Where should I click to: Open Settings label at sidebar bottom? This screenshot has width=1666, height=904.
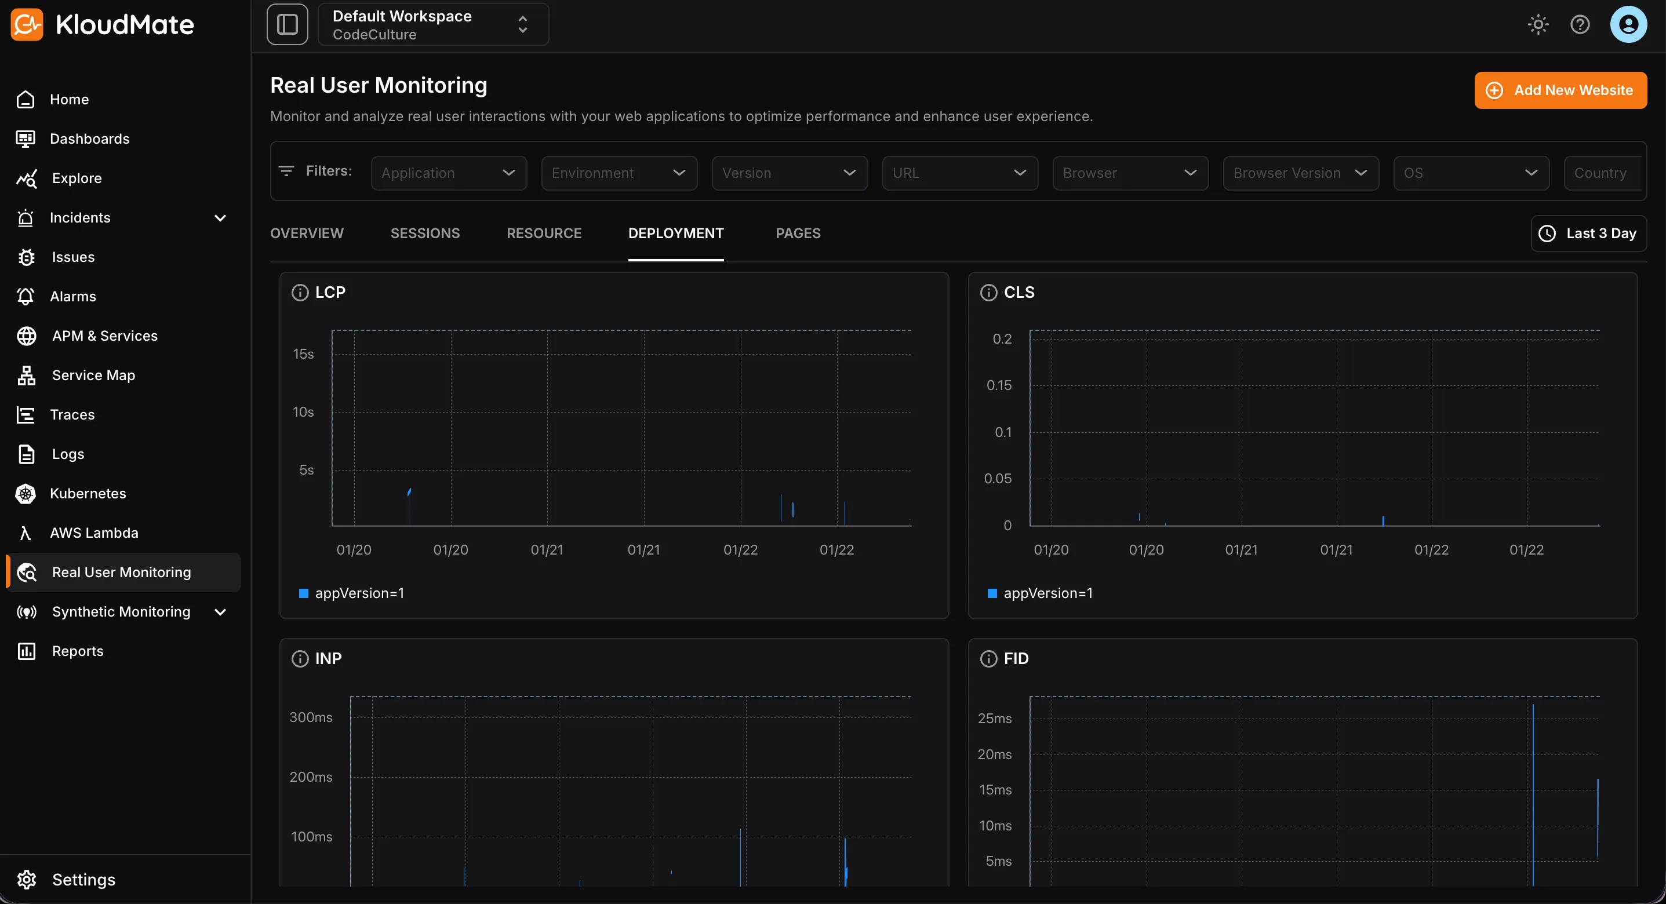point(83,880)
